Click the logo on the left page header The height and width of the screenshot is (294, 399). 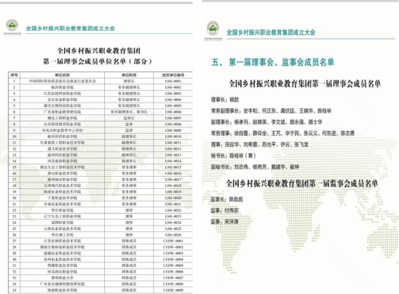(x=12, y=26)
